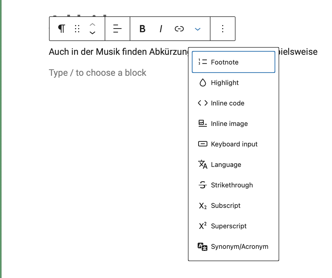Image resolution: width=332 pixels, height=278 pixels.
Task: Click the empty 'Type / to choose a block' field
Action: point(98,73)
